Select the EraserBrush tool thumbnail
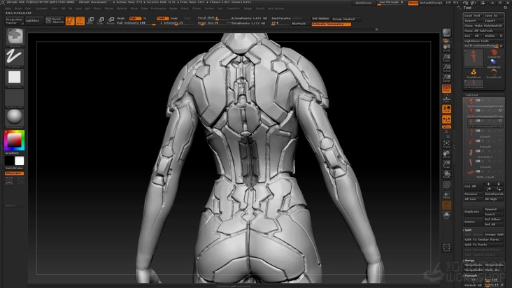 (x=494, y=73)
